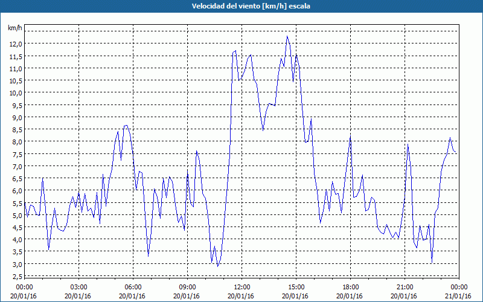Select the "21/01/16" date label
This screenshot has width=483, height=302.
[458, 296]
